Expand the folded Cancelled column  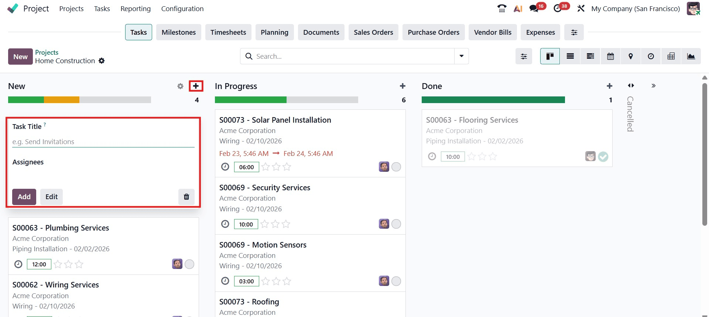click(x=631, y=86)
